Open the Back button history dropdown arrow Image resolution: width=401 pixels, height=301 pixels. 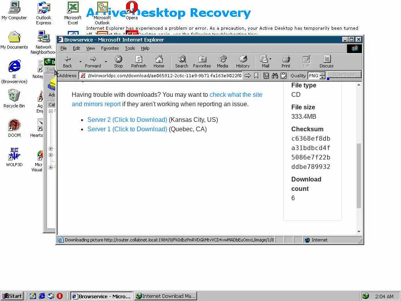coord(80,62)
